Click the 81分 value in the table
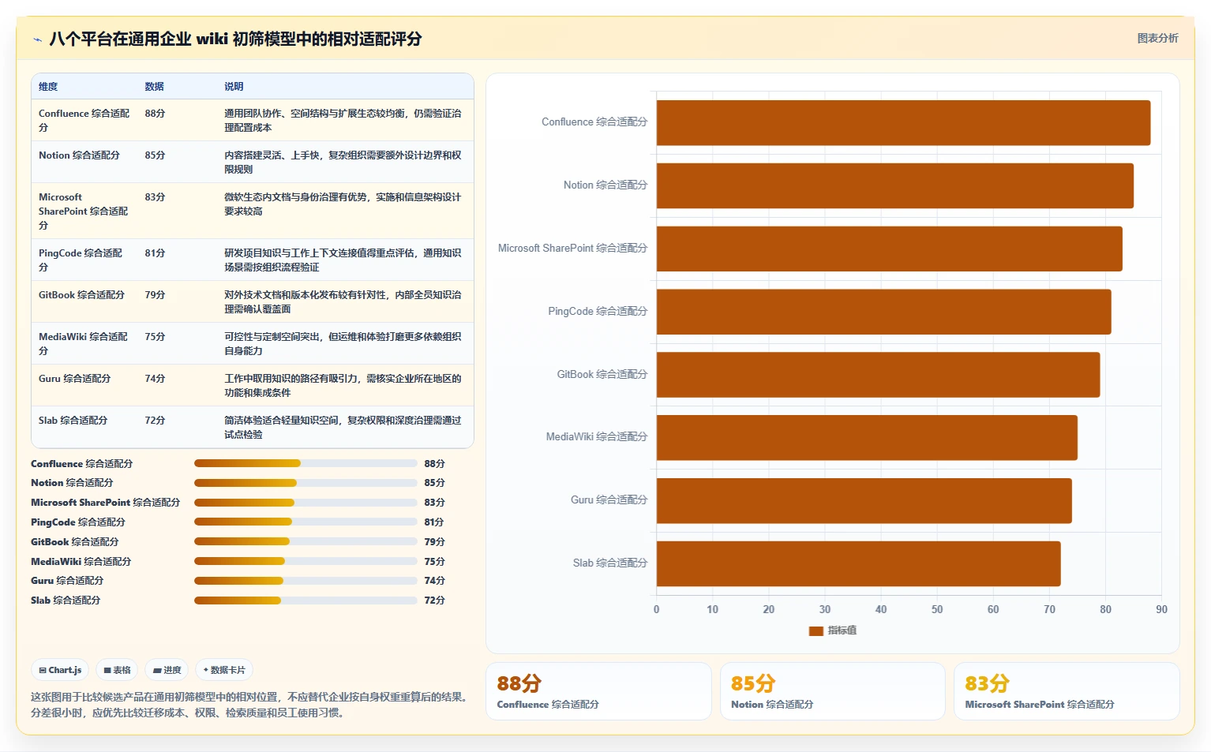Screen dimensions: 1211x752 155,253
